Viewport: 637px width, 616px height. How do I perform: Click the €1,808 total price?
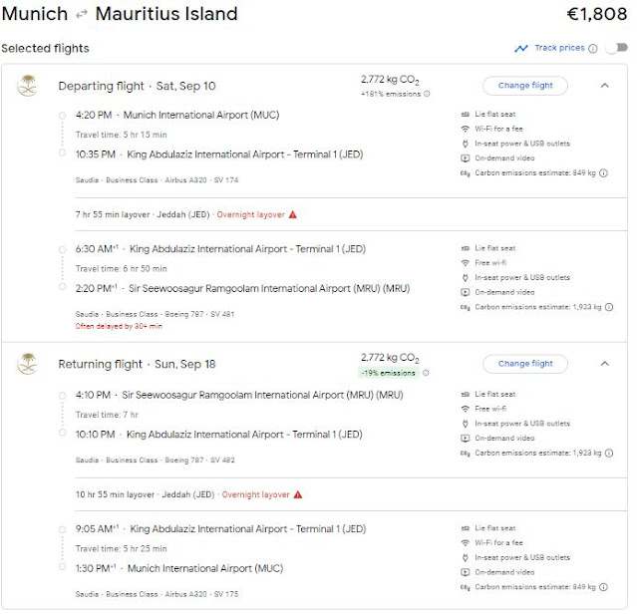tap(594, 15)
